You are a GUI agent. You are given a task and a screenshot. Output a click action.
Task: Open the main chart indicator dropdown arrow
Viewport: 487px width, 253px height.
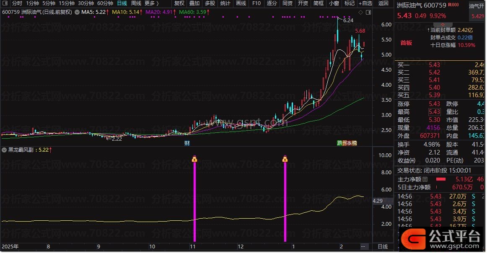tap(76, 12)
